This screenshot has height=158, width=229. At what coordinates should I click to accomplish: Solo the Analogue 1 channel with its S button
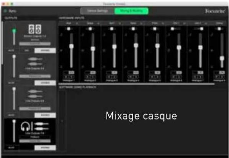point(71,77)
